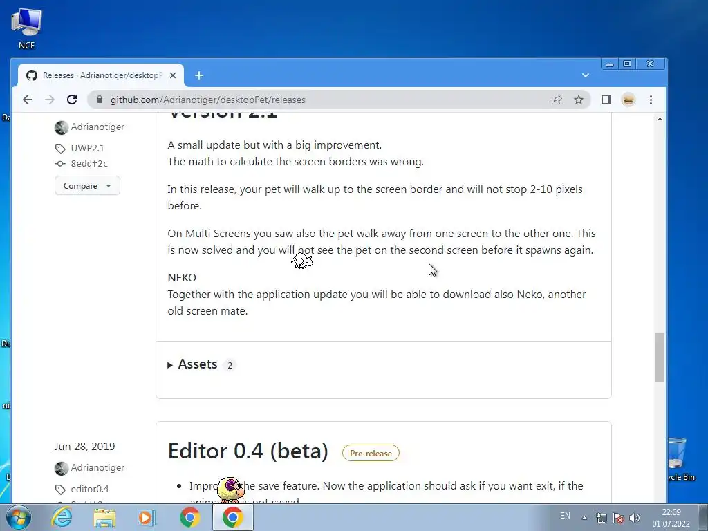Close the Releases tab
Image resolution: width=708 pixels, height=531 pixels.
(x=172, y=75)
